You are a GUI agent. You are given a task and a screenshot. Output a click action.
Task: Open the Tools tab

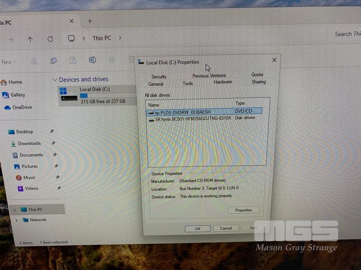pyautogui.click(x=188, y=83)
